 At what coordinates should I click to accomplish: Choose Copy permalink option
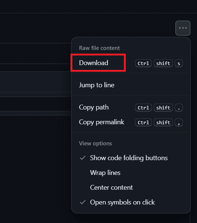tap(131, 122)
